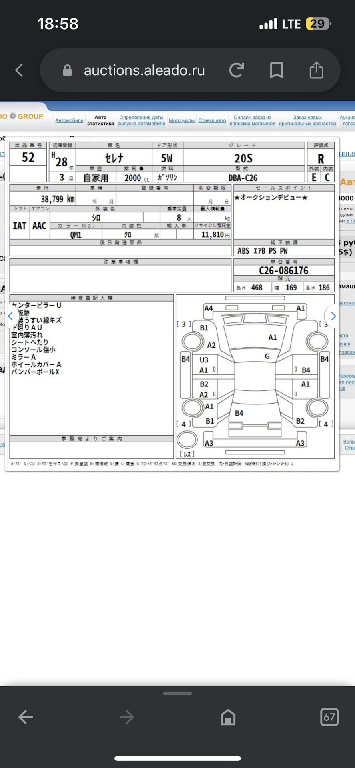The height and width of the screenshot is (768, 355).
Task: Open Онлайн заказ из японских магазинов
Action: click(252, 120)
